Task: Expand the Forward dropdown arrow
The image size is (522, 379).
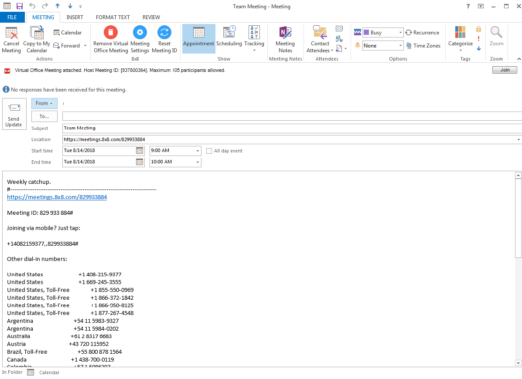Action: 85,46
